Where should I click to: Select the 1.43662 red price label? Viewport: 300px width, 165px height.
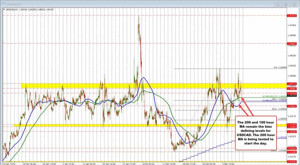point(293,106)
